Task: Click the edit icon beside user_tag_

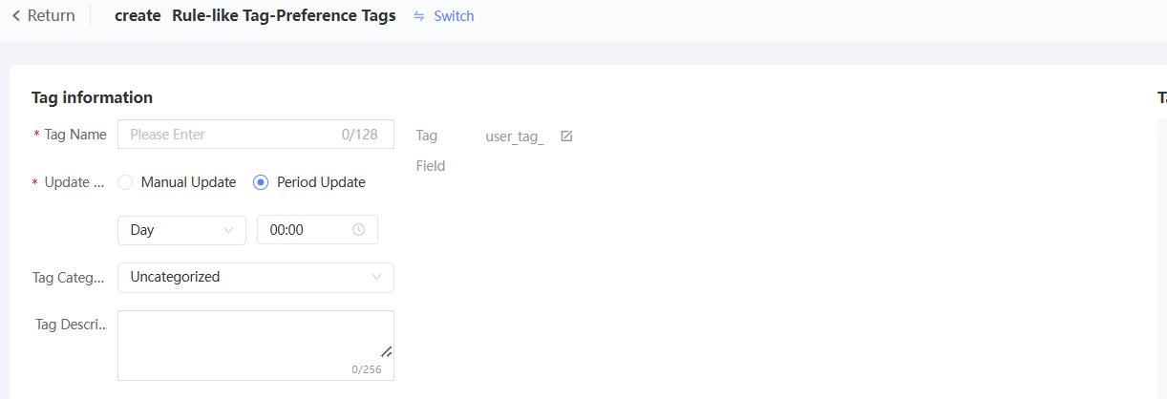Action: [x=566, y=136]
